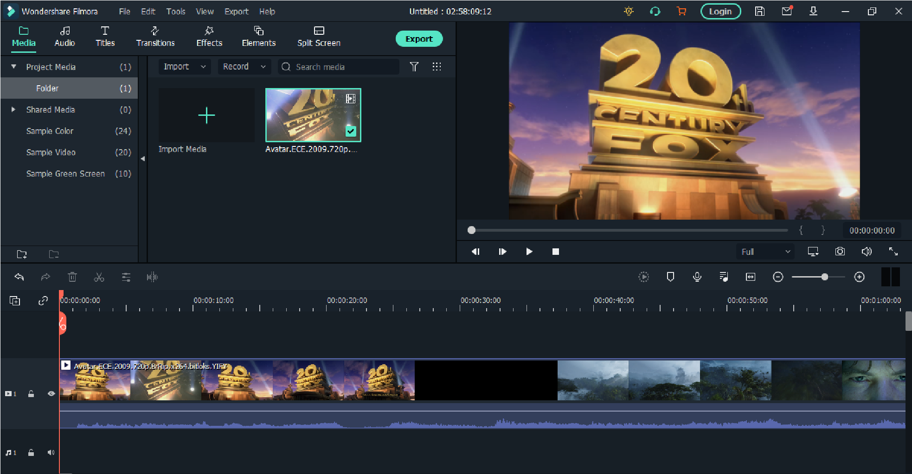Adjust the preview volume speaker icon
The width and height of the screenshot is (912, 474).
click(867, 252)
